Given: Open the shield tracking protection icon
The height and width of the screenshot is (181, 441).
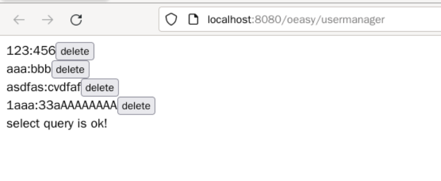Looking at the screenshot, I should pyautogui.click(x=171, y=19).
